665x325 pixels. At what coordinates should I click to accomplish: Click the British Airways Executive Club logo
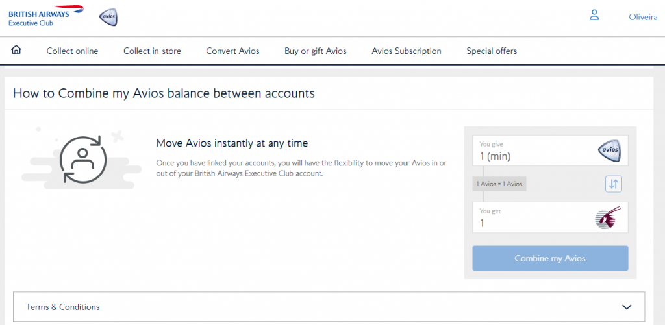click(x=45, y=16)
